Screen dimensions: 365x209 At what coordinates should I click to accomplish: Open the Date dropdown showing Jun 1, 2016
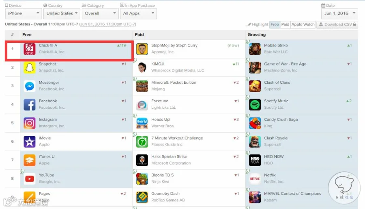point(339,13)
